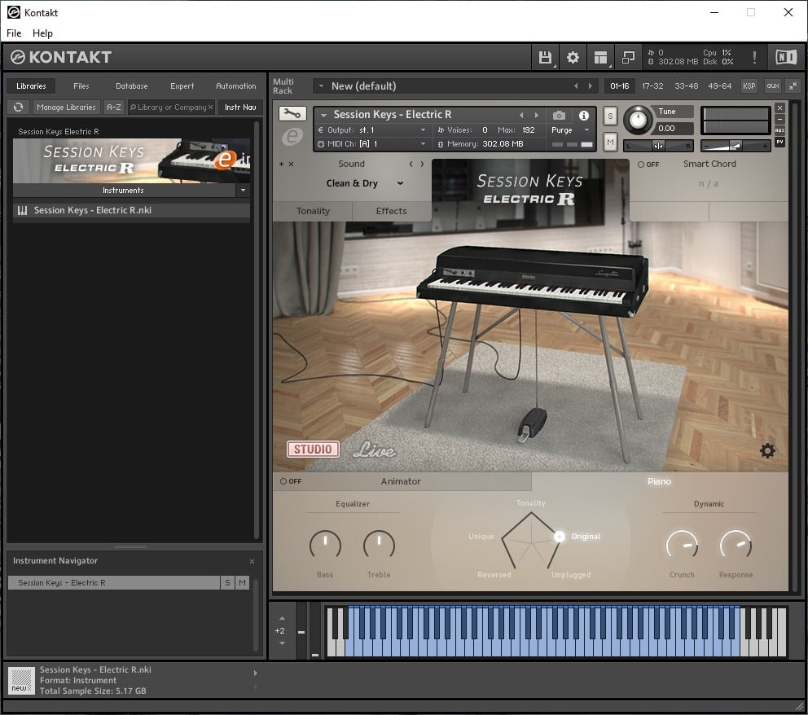This screenshot has width=808, height=715.
Task: Show aux sends via instrument AUX button
Action: [780, 130]
